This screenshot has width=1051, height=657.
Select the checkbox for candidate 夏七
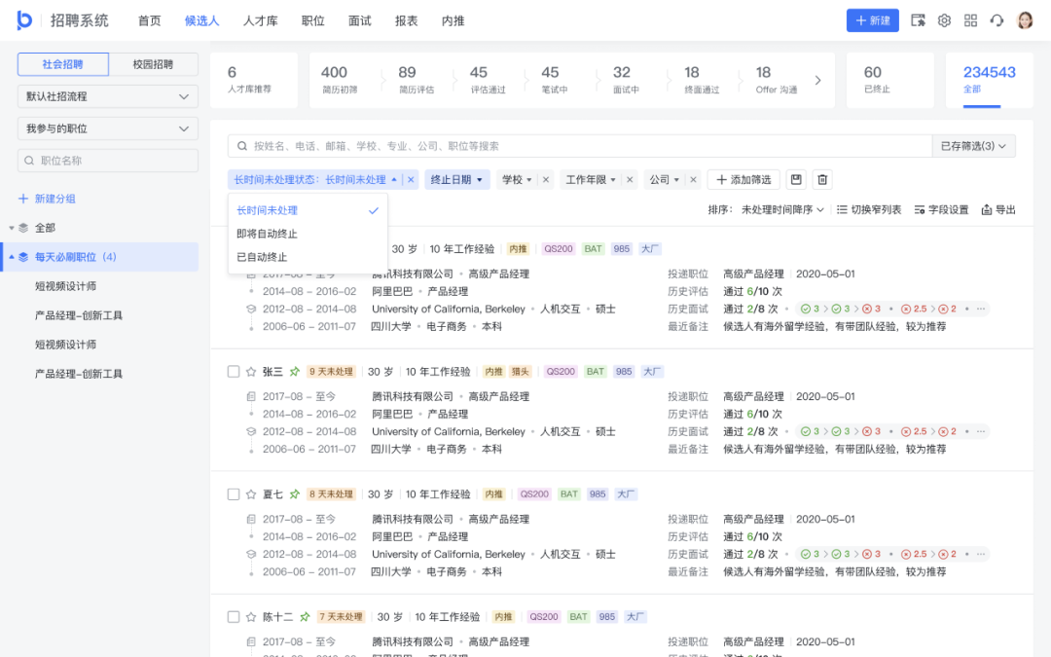pyautogui.click(x=234, y=494)
